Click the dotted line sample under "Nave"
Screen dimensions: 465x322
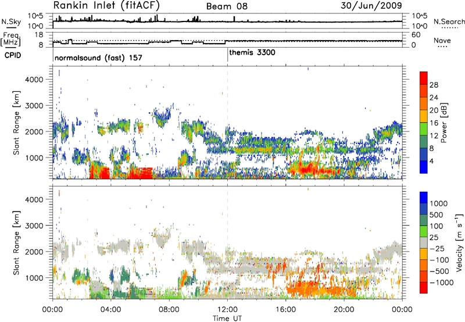click(x=442, y=47)
